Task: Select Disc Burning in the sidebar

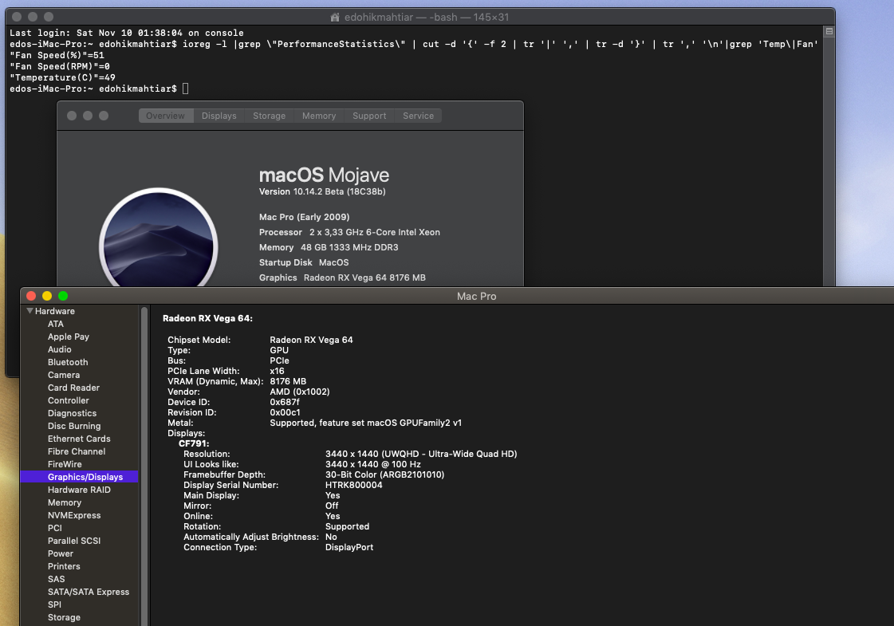Action: [74, 426]
